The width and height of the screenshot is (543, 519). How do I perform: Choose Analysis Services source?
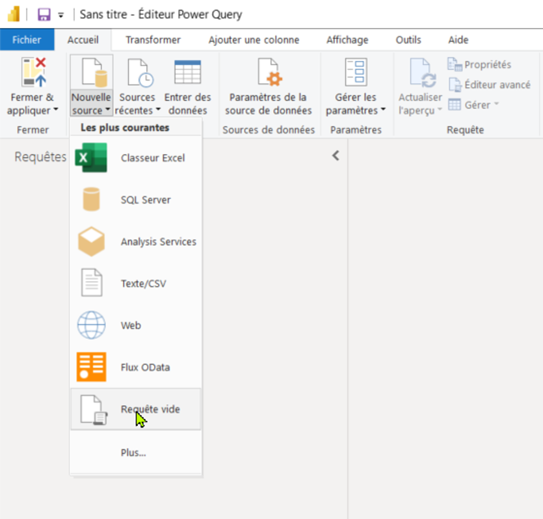coord(136,242)
